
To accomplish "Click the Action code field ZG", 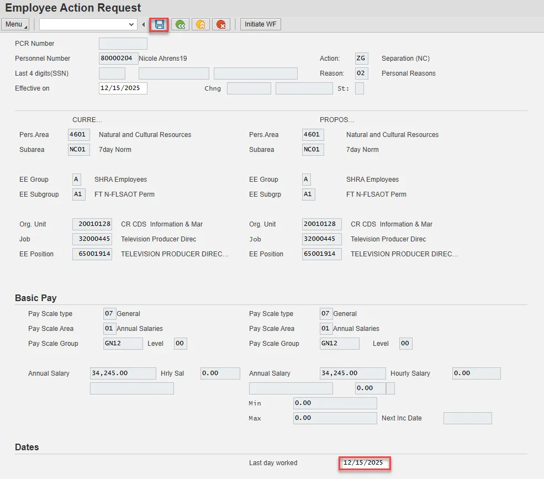I will [x=361, y=59].
